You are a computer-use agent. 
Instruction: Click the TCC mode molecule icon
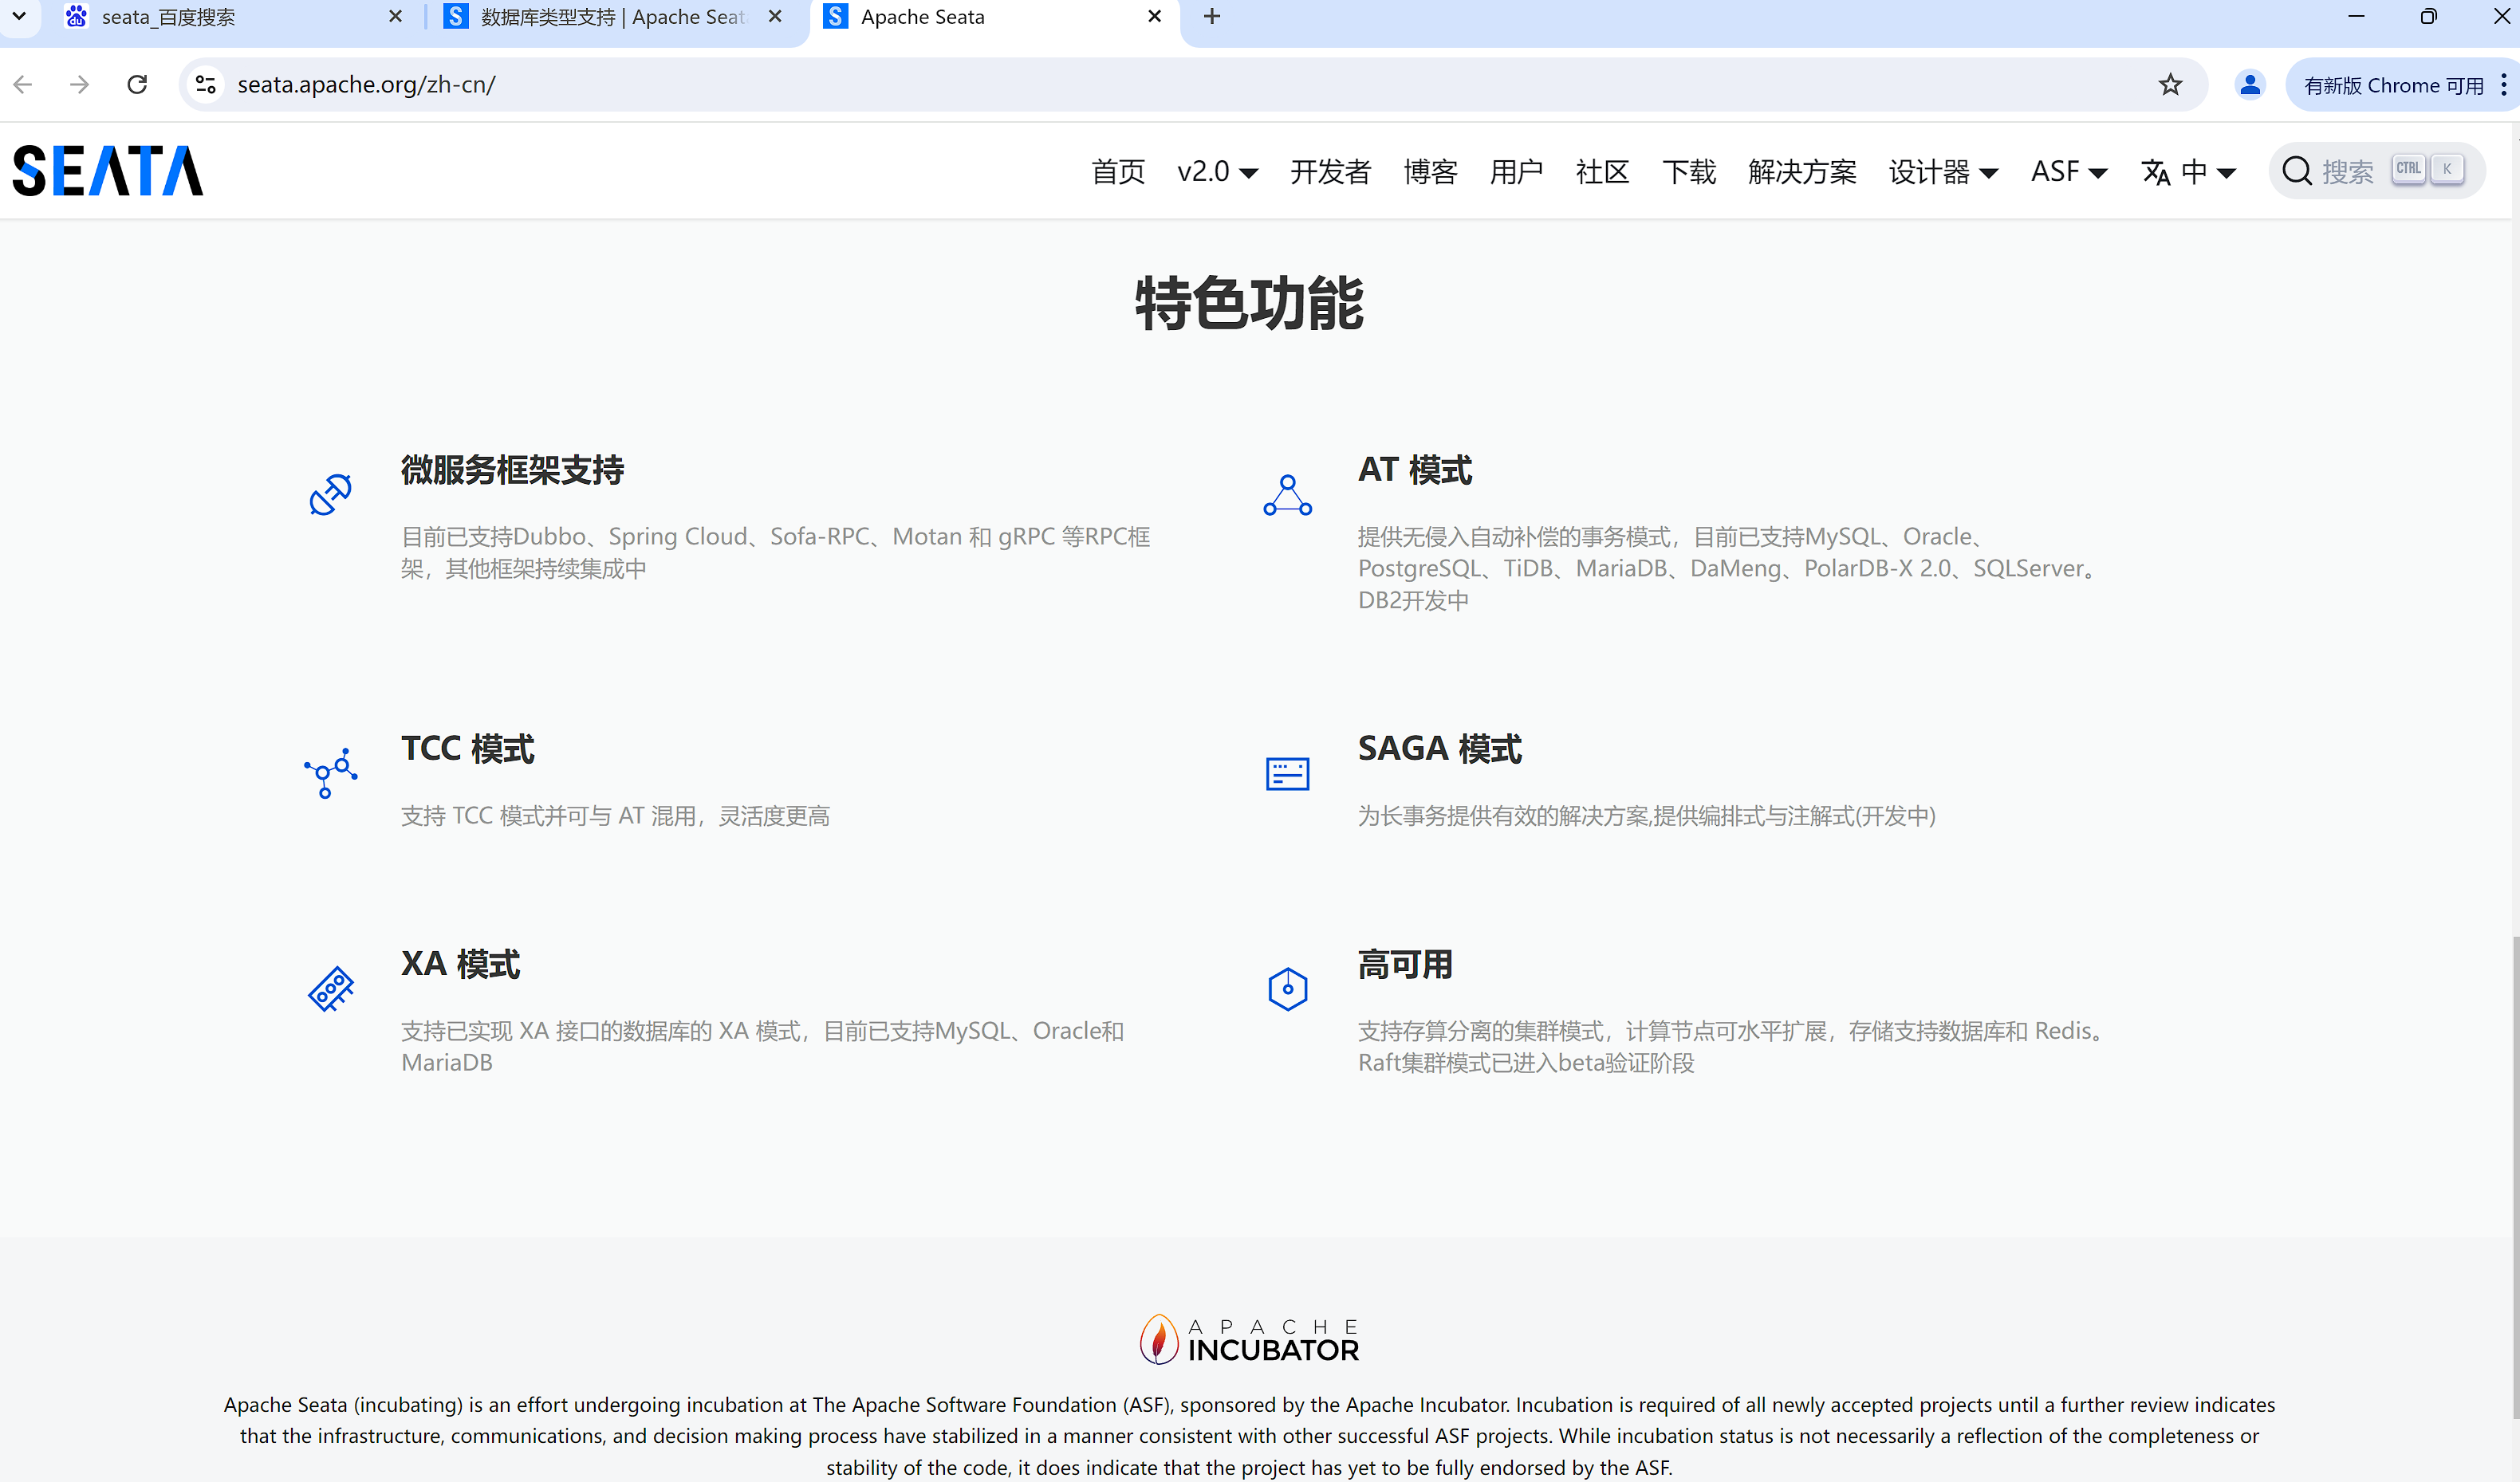click(x=330, y=773)
